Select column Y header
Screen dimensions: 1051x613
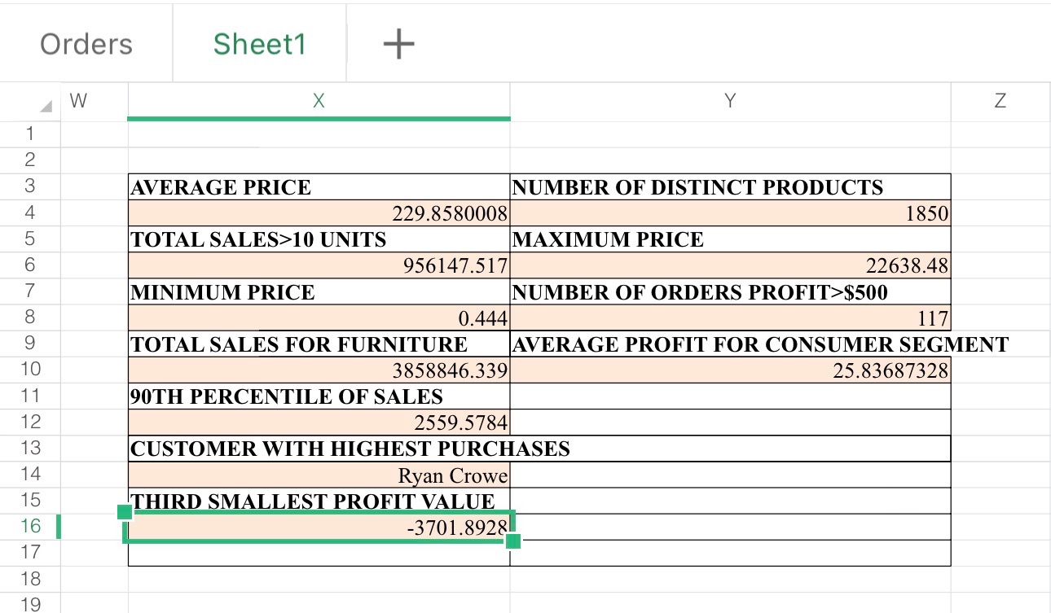[730, 101]
